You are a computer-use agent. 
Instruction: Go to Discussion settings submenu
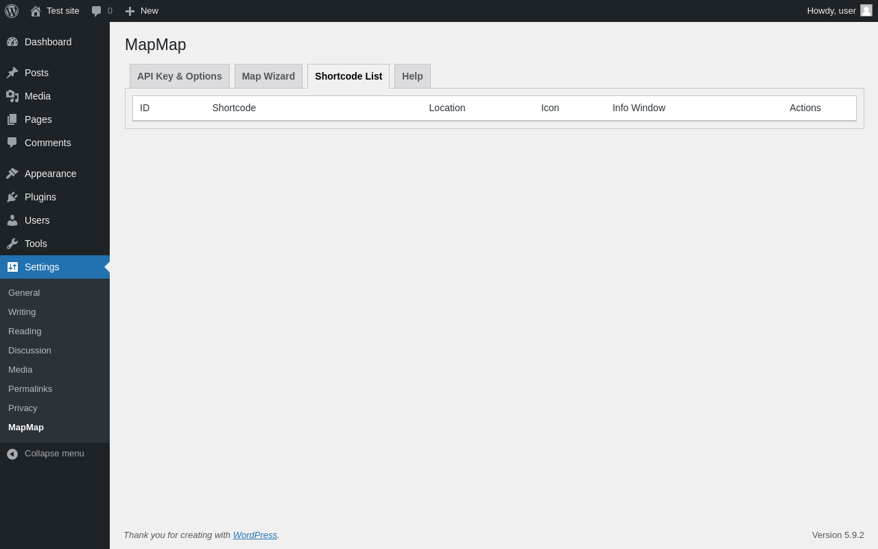click(x=29, y=351)
